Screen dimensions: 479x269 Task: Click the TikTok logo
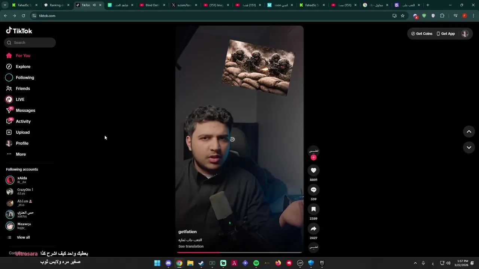pyautogui.click(x=19, y=31)
